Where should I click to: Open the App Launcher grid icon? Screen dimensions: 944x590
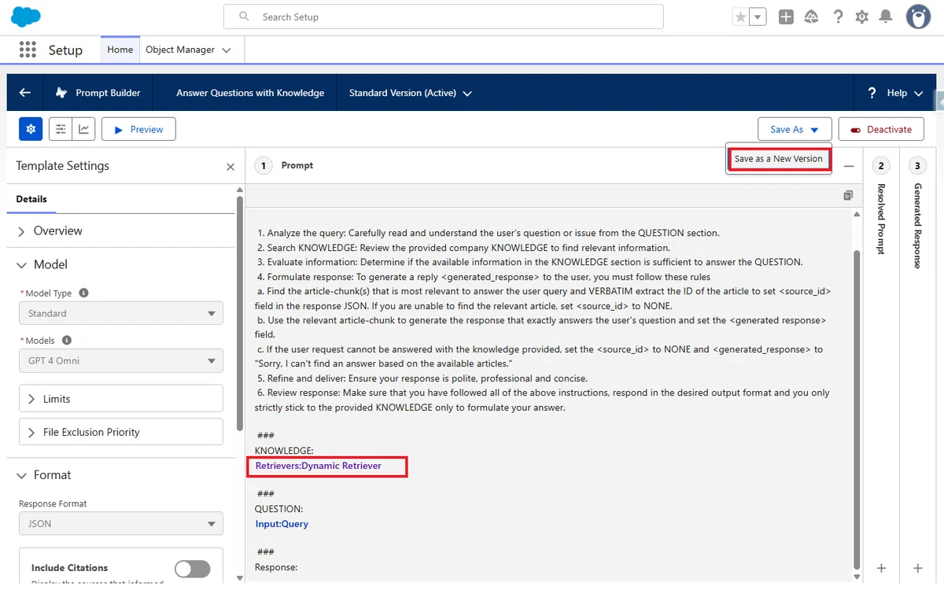click(x=28, y=50)
